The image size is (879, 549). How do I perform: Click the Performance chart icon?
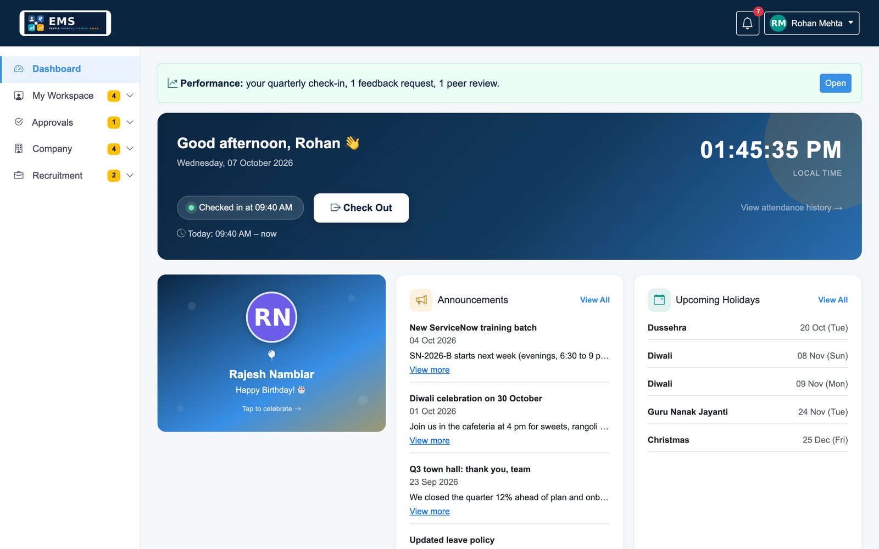173,83
